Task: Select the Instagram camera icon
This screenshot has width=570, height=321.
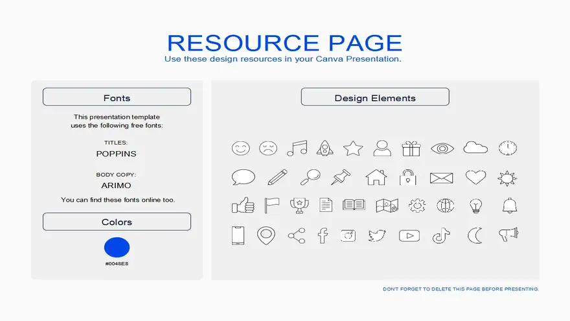Action: pos(348,236)
